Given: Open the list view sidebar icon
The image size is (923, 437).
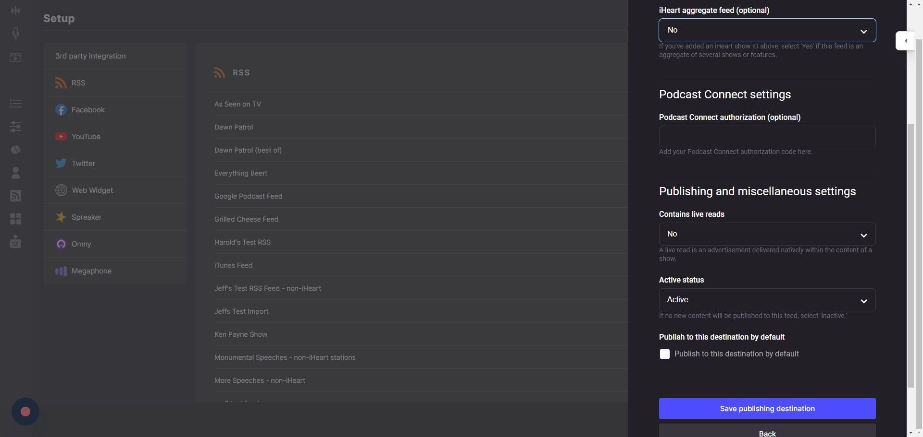Looking at the screenshot, I should [x=15, y=104].
